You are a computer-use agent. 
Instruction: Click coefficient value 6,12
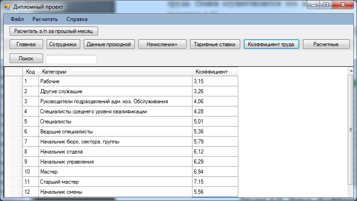(215, 152)
